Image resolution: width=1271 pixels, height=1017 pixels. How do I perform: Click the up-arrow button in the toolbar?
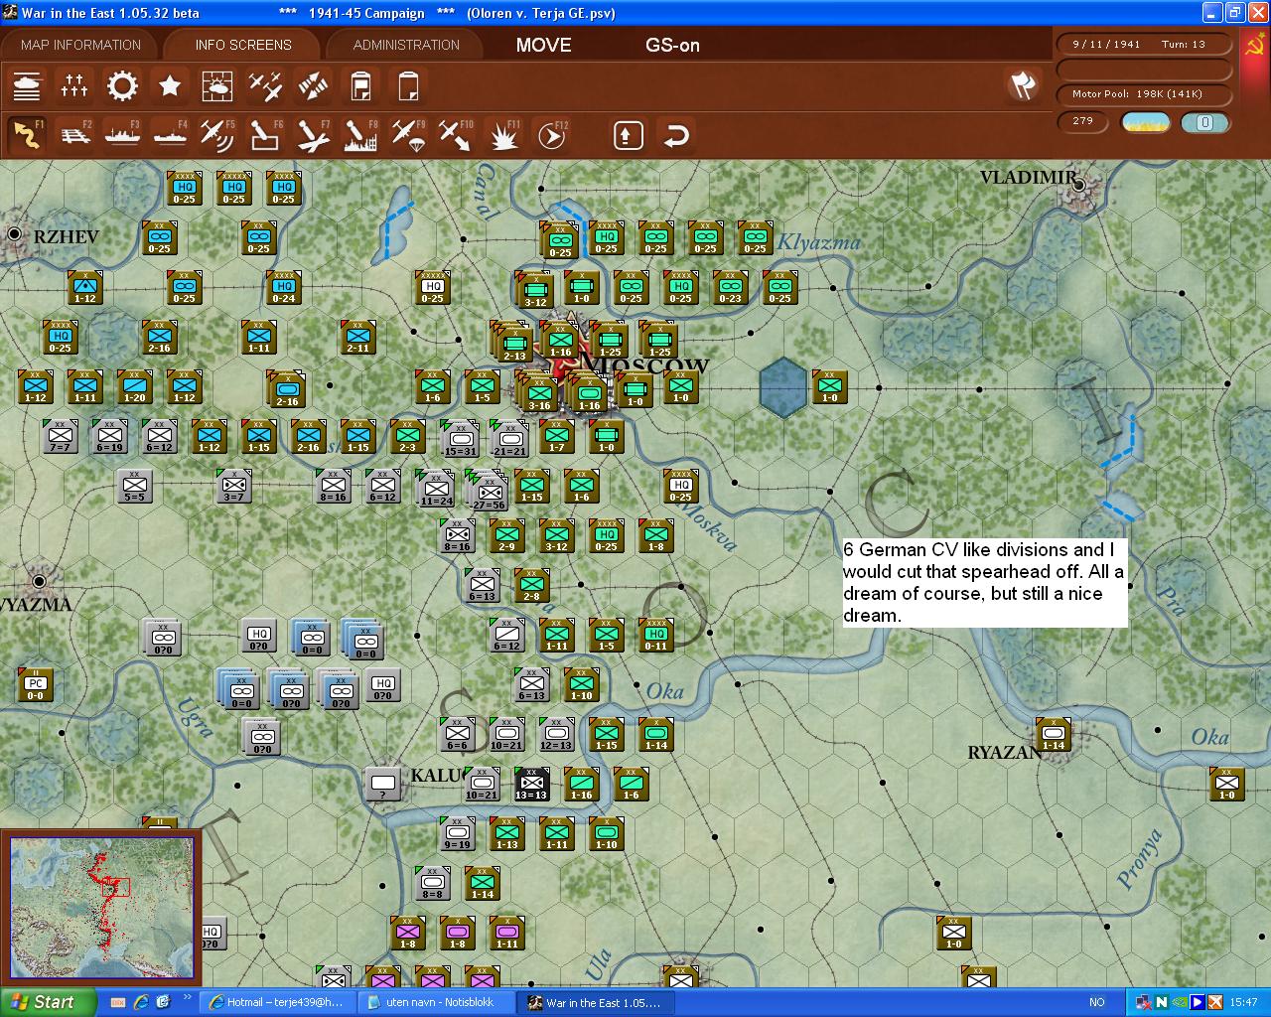(628, 134)
